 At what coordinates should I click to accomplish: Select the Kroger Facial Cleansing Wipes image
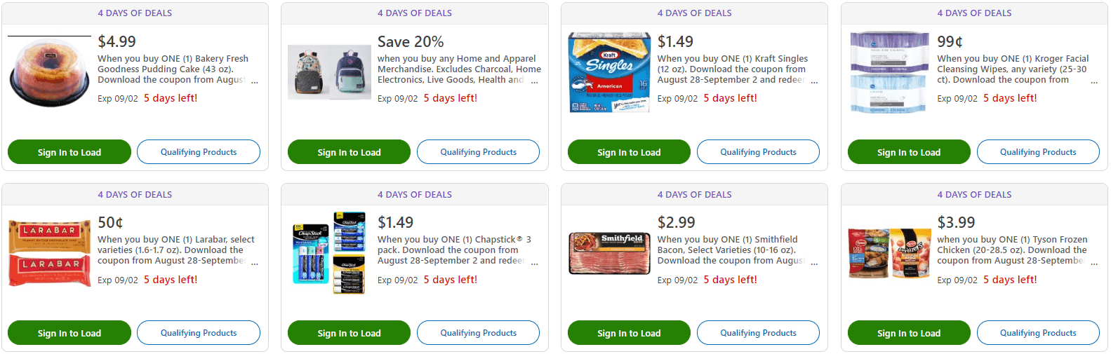click(x=889, y=73)
